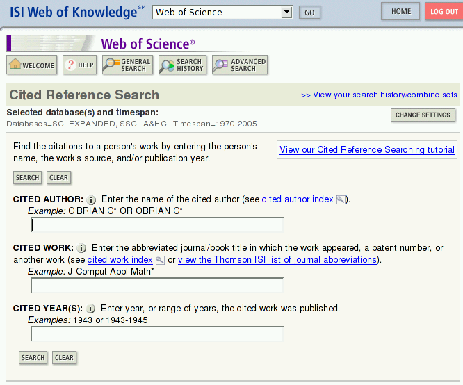This screenshot has width=463, height=385.
Task: Go to General Search
Action: (127, 65)
